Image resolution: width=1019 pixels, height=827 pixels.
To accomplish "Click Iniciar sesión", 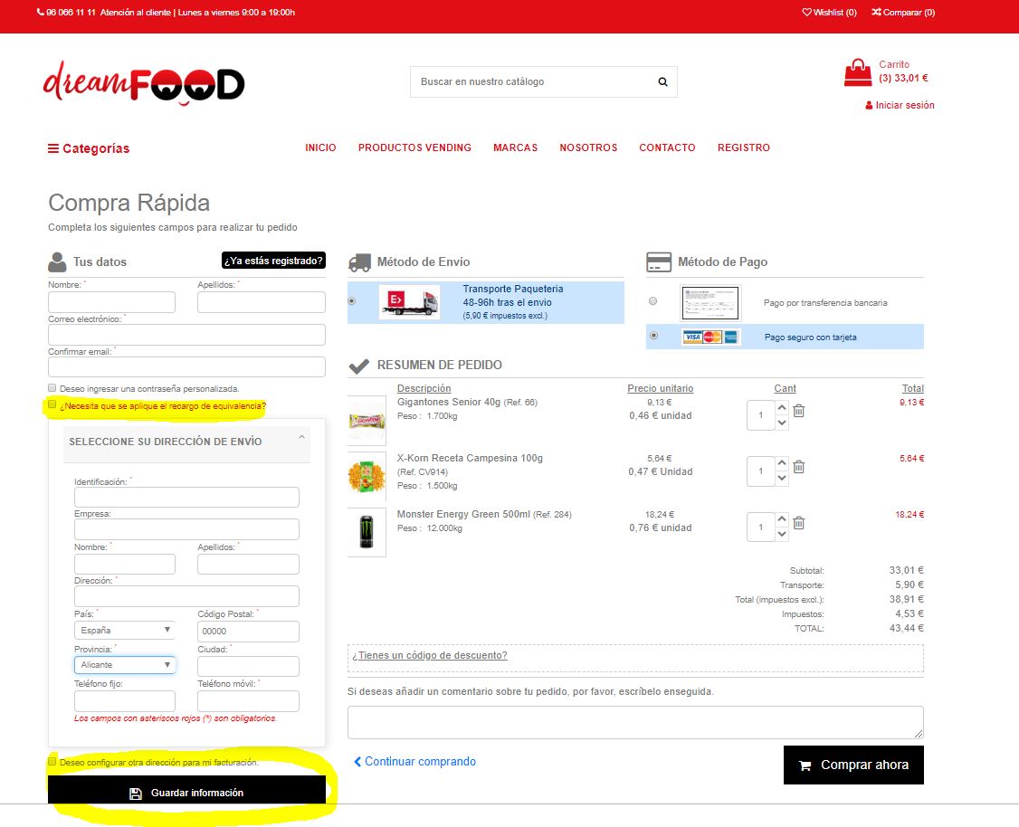I will click(x=900, y=105).
